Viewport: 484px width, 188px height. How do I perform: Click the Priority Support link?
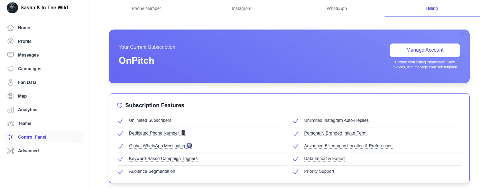tap(319, 171)
